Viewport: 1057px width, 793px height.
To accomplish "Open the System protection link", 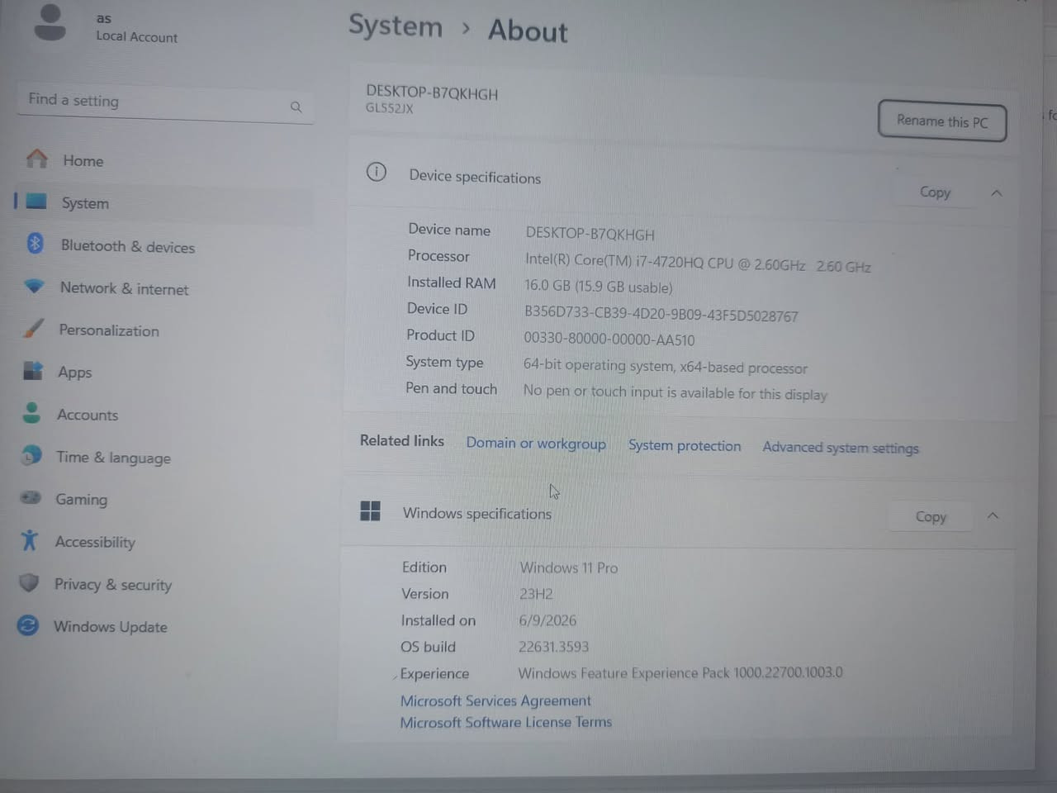I will click(685, 445).
